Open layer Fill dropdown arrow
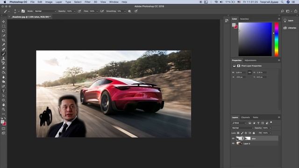The width and height of the screenshot is (299, 168). 270,133
